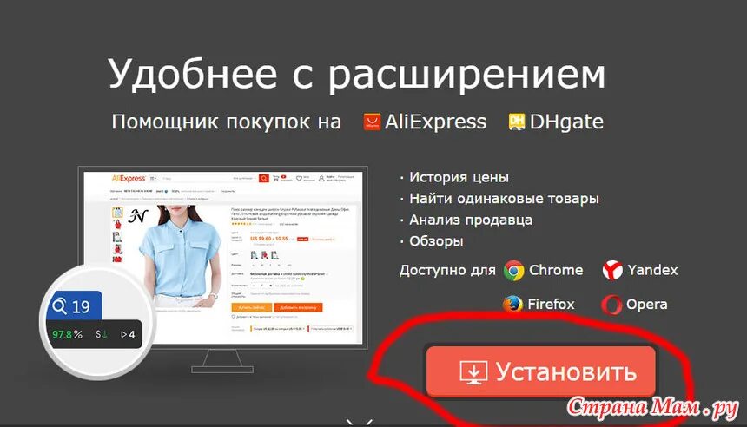Click the price drop dollar arrow indicator

click(x=101, y=335)
